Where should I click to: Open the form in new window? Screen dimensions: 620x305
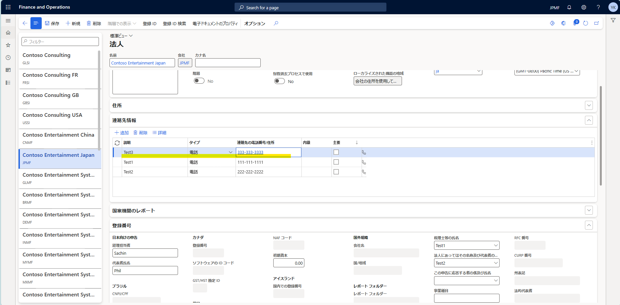pos(597,23)
